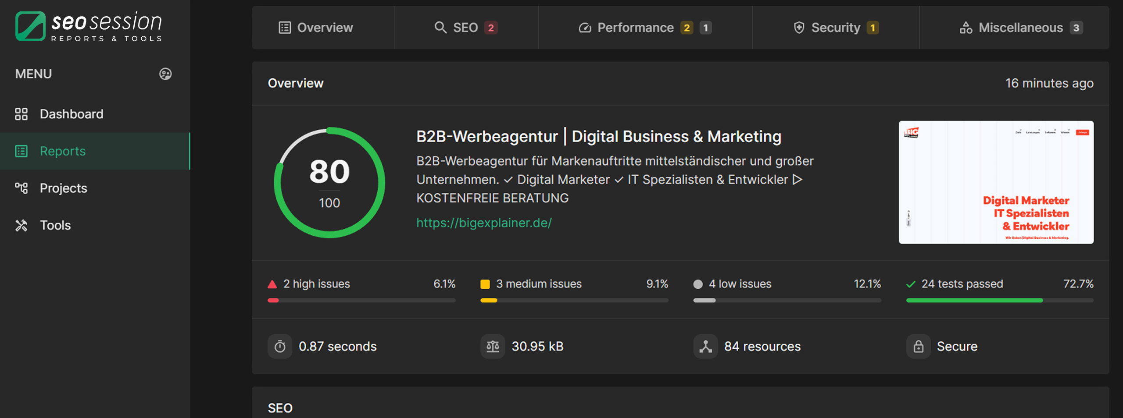
Task: Open the Miscellaneous tab
Action: 1022,27
